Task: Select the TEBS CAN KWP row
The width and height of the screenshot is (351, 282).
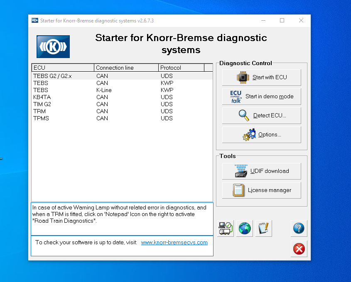Action: (x=122, y=83)
